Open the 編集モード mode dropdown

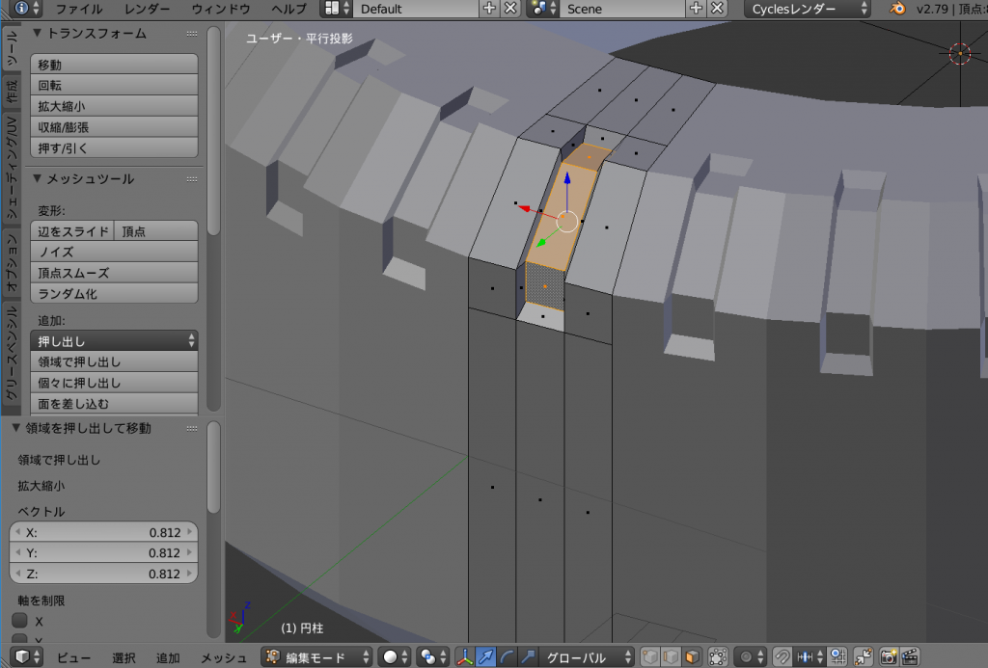(317, 657)
